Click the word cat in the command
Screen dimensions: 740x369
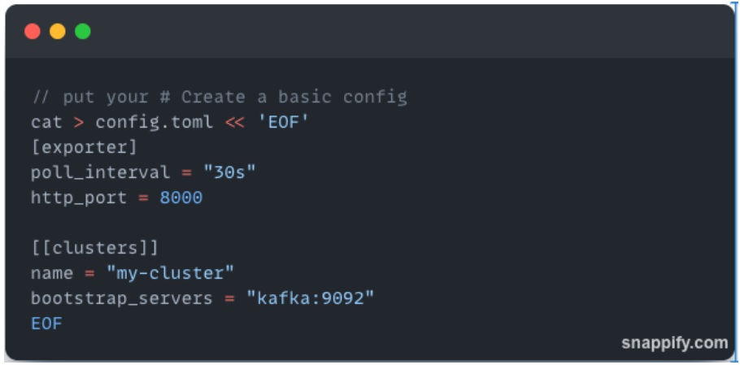click(46, 123)
